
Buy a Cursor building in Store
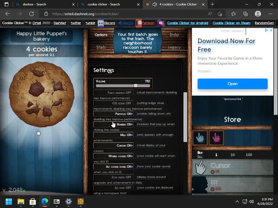click(232, 168)
